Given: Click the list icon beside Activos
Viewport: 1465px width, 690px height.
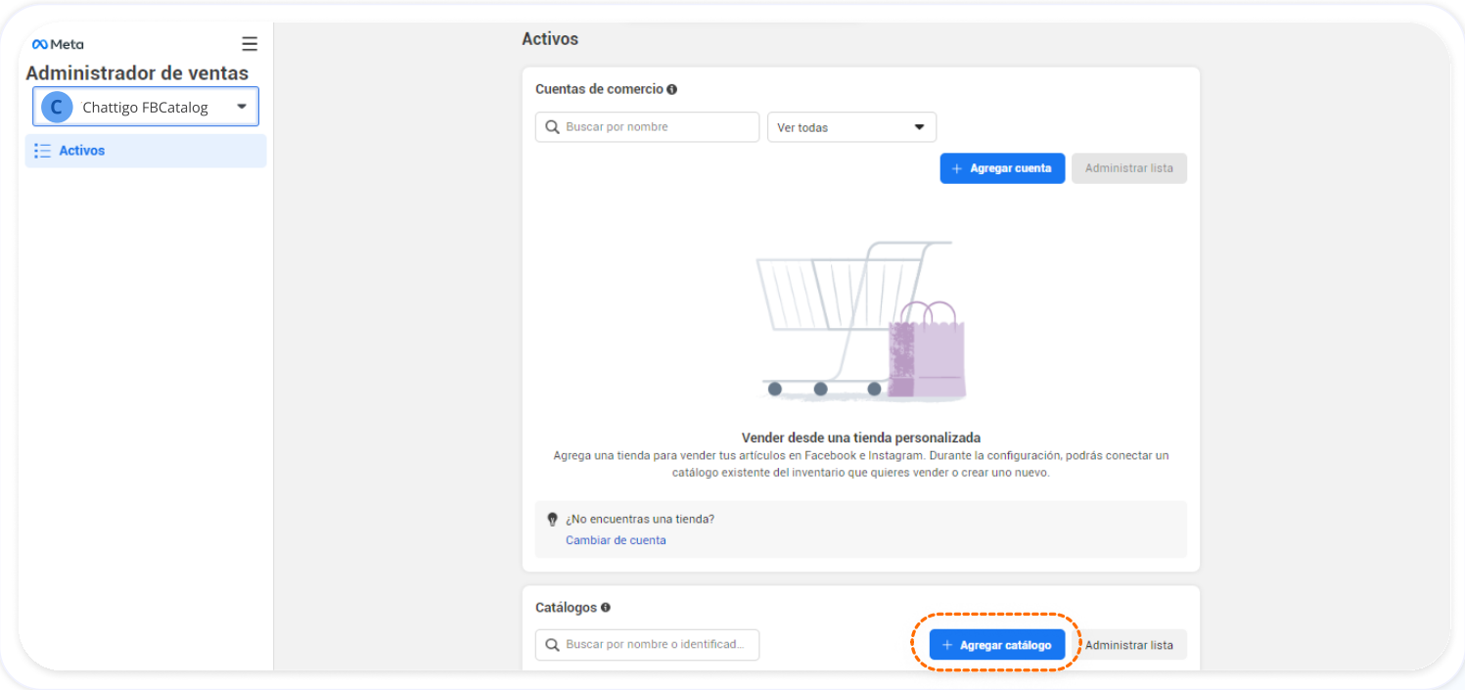Looking at the screenshot, I should (x=42, y=151).
